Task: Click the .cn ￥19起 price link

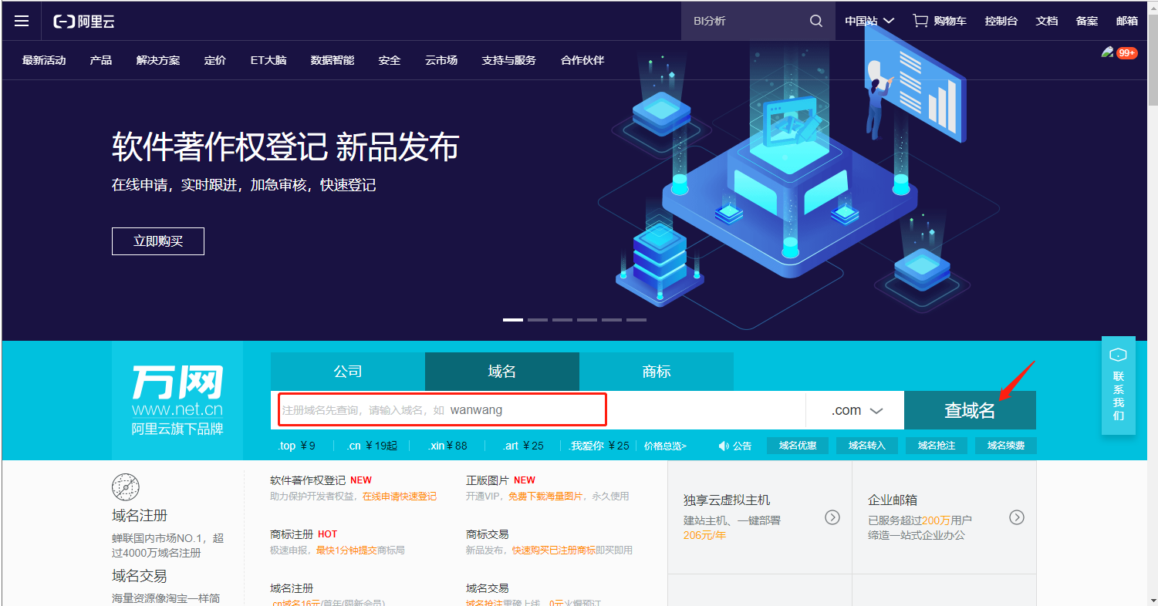Action: pos(372,446)
